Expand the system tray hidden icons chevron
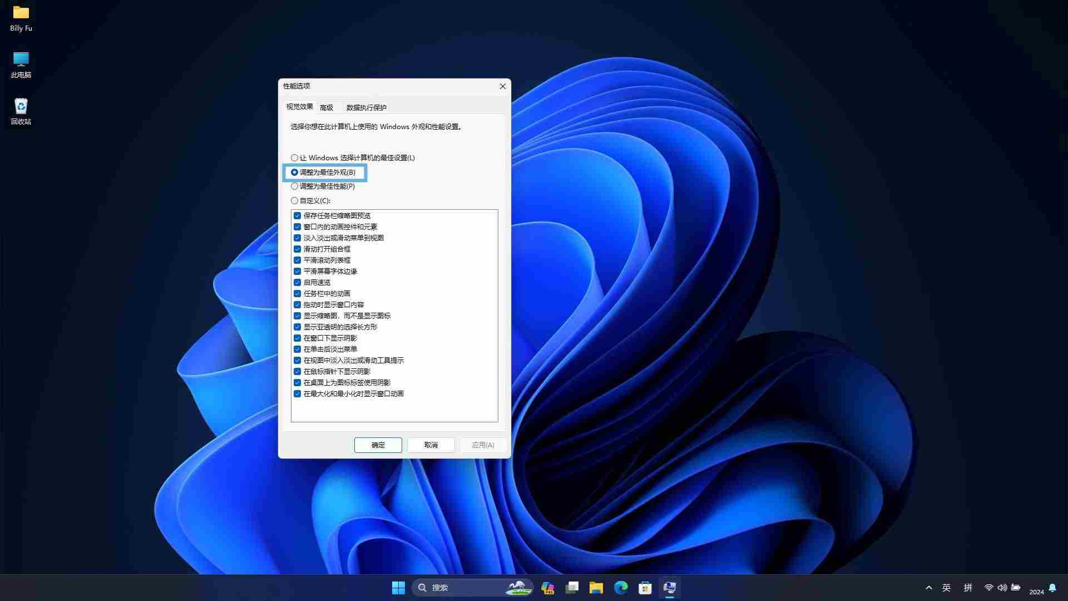Viewport: 1068px width, 601px height. click(x=928, y=588)
